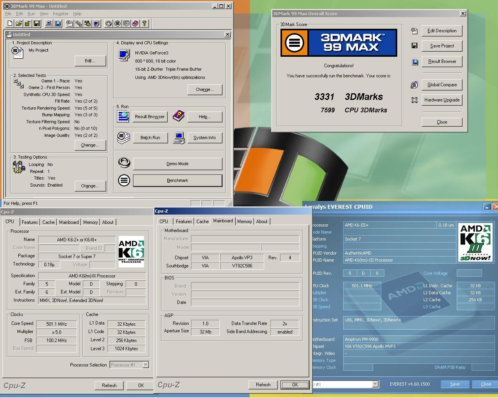Click Save button in EVEREST CPUID
Viewport: 498px width, 398px height.
point(455,384)
